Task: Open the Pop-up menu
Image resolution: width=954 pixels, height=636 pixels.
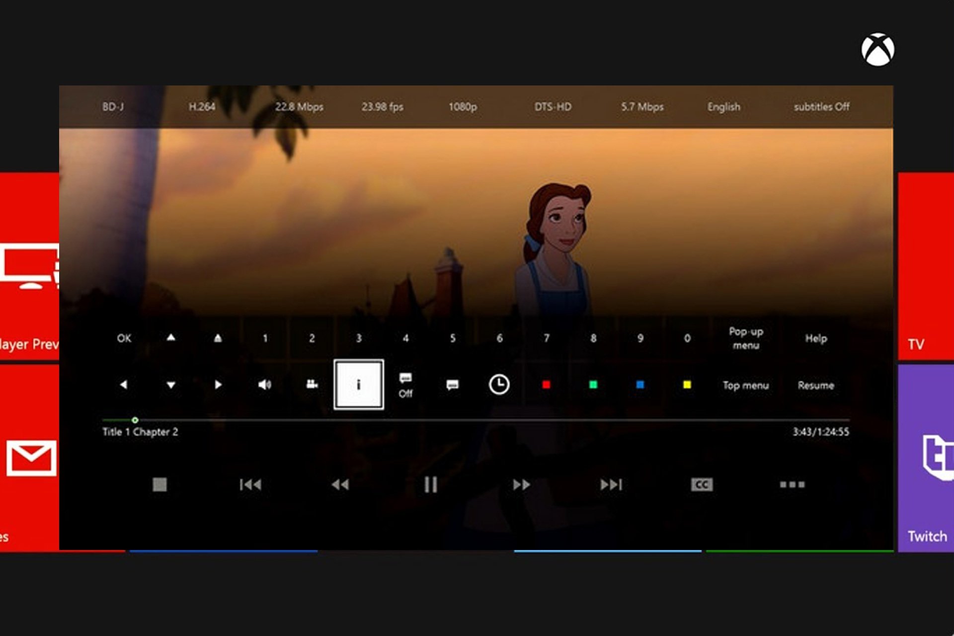Action: click(746, 338)
